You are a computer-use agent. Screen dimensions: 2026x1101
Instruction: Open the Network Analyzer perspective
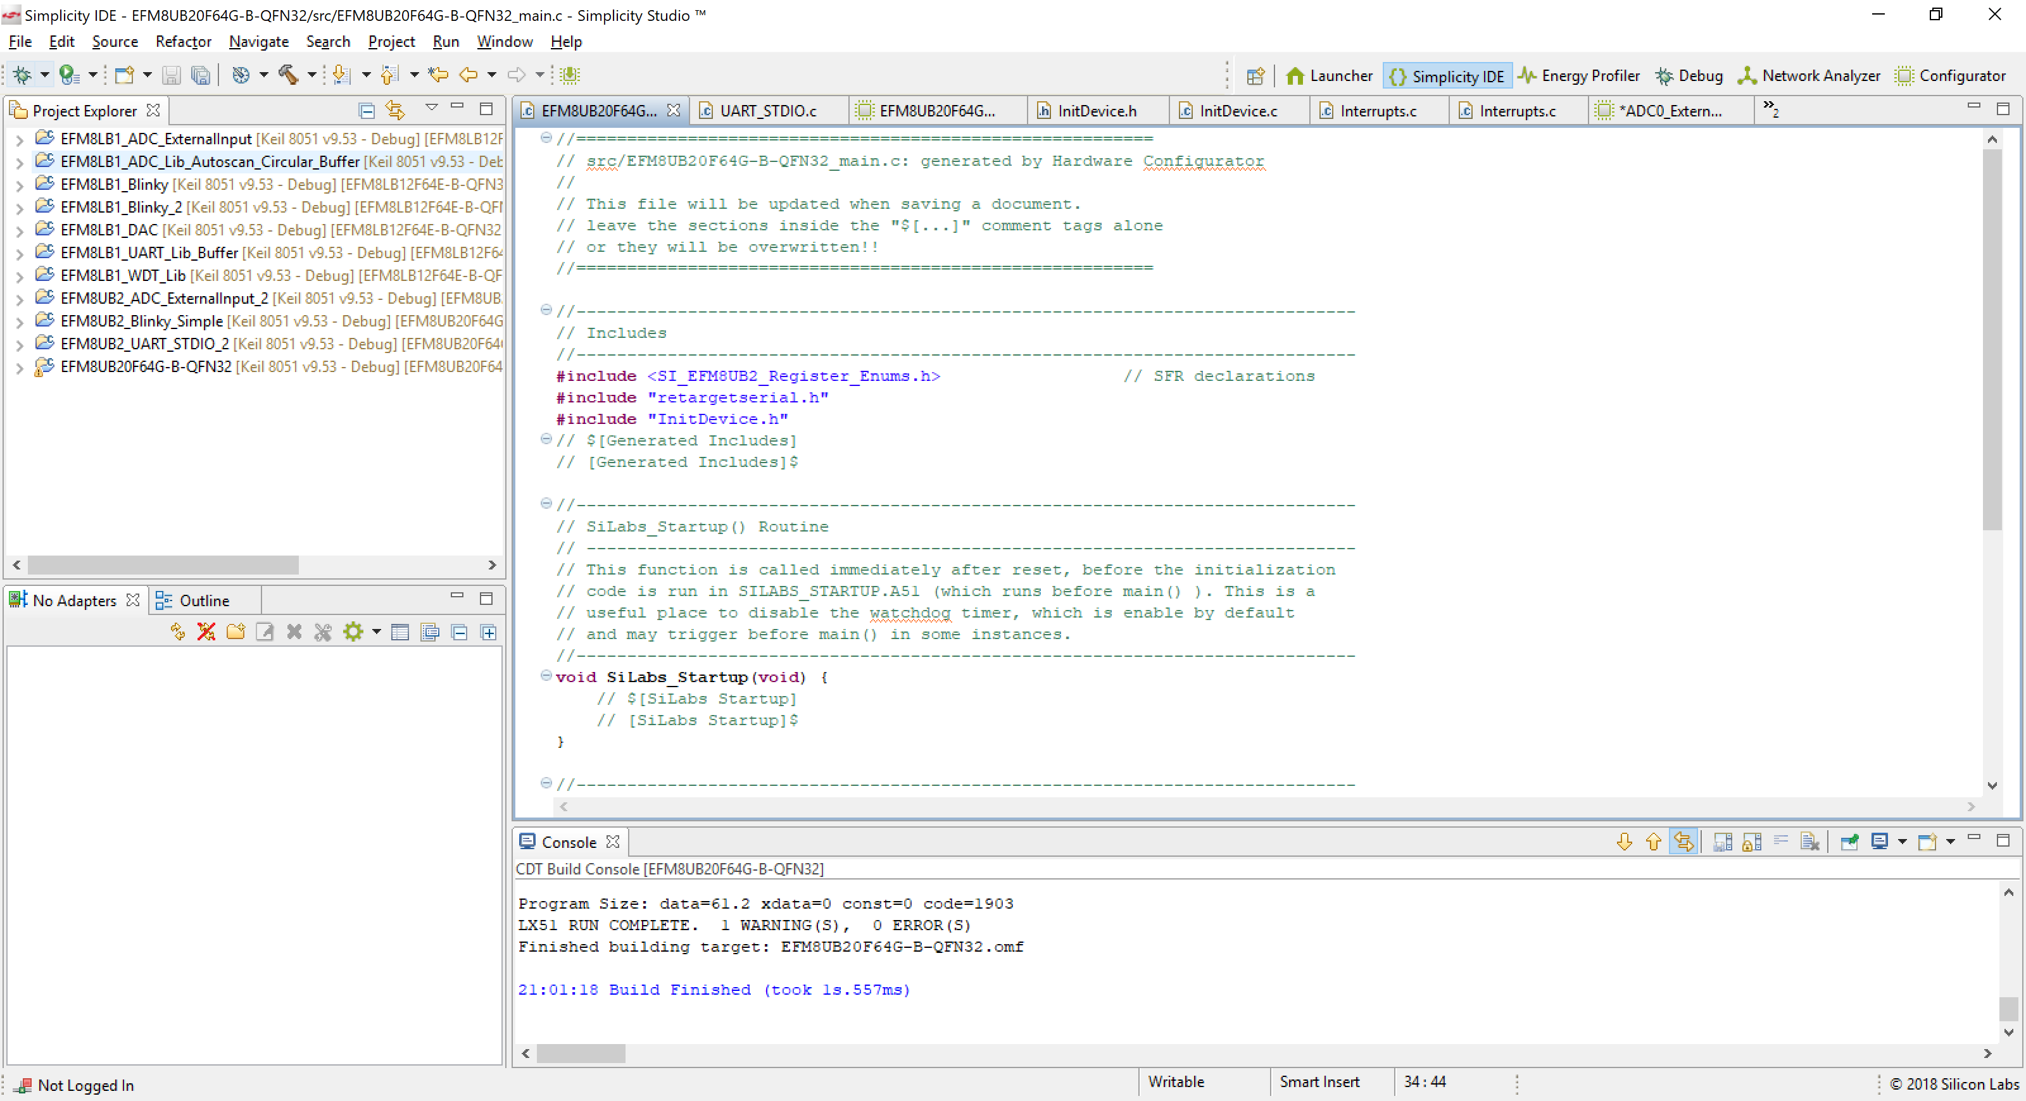1809,75
